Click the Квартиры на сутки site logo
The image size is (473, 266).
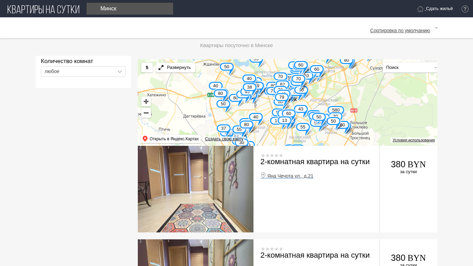click(x=43, y=9)
